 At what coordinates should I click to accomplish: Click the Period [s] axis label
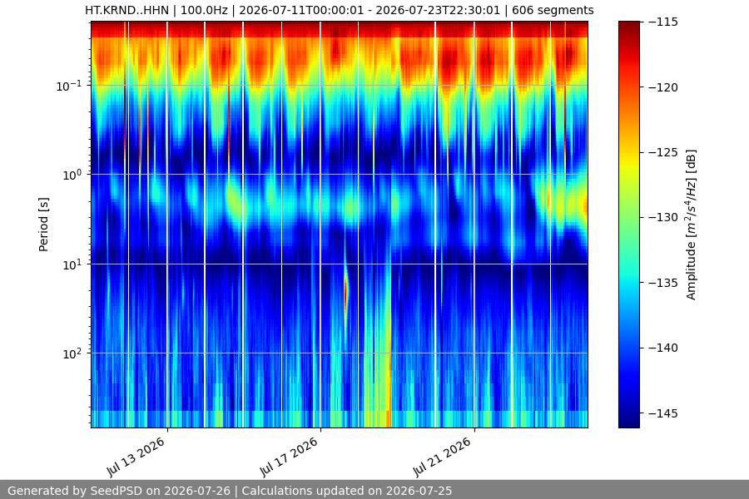coord(43,225)
